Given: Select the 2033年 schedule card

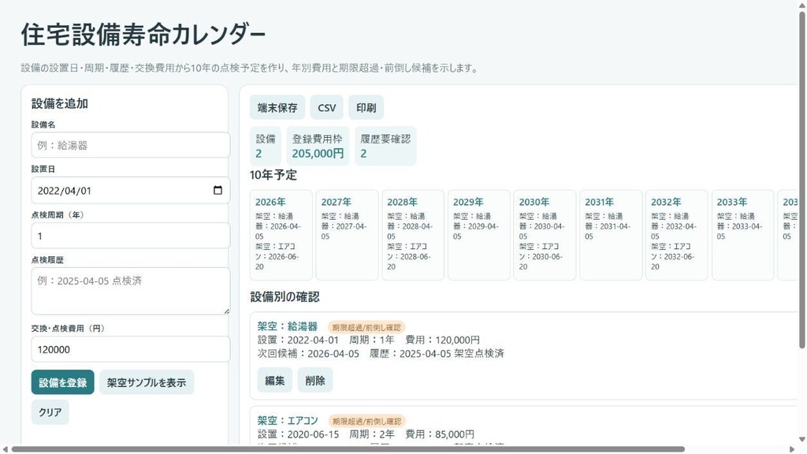Looking at the screenshot, I should point(742,235).
